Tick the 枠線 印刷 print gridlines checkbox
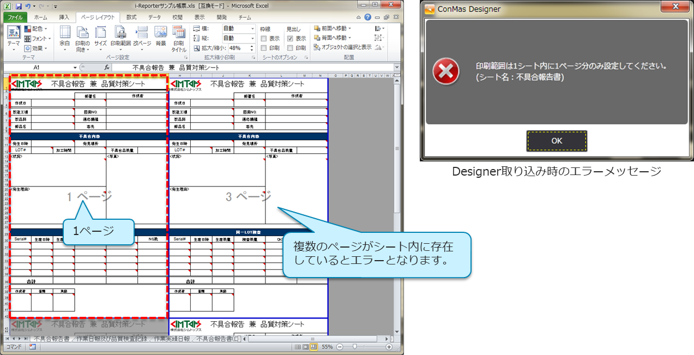694x355 pixels. (x=264, y=48)
